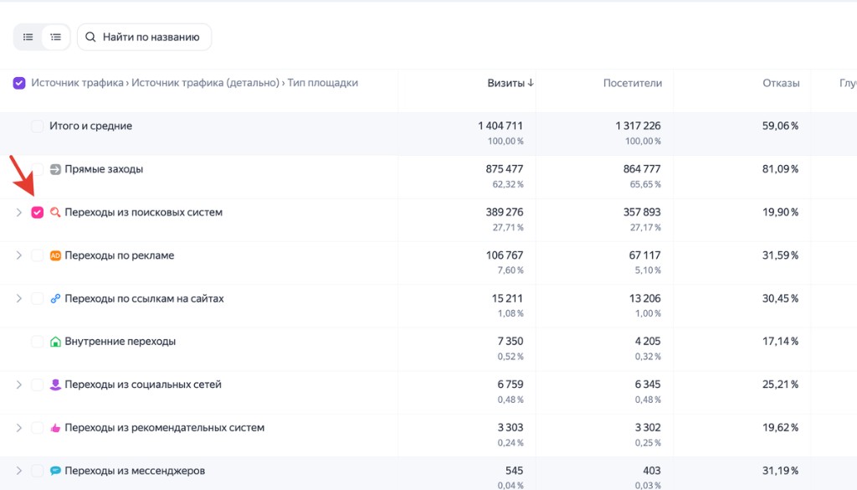The height and width of the screenshot is (490, 857).
Task: Check the Переходы по рекламе checkbox
Action: point(37,255)
